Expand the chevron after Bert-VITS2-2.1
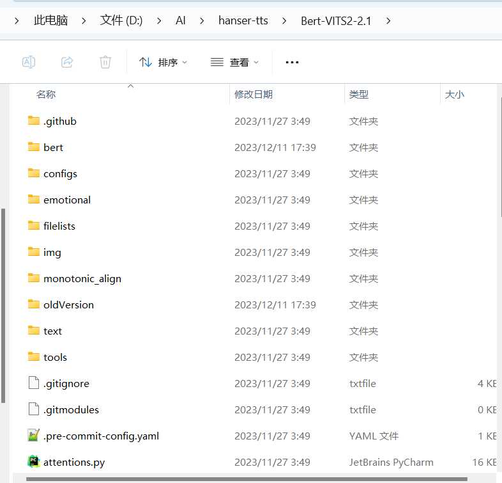 pyautogui.click(x=388, y=21)
